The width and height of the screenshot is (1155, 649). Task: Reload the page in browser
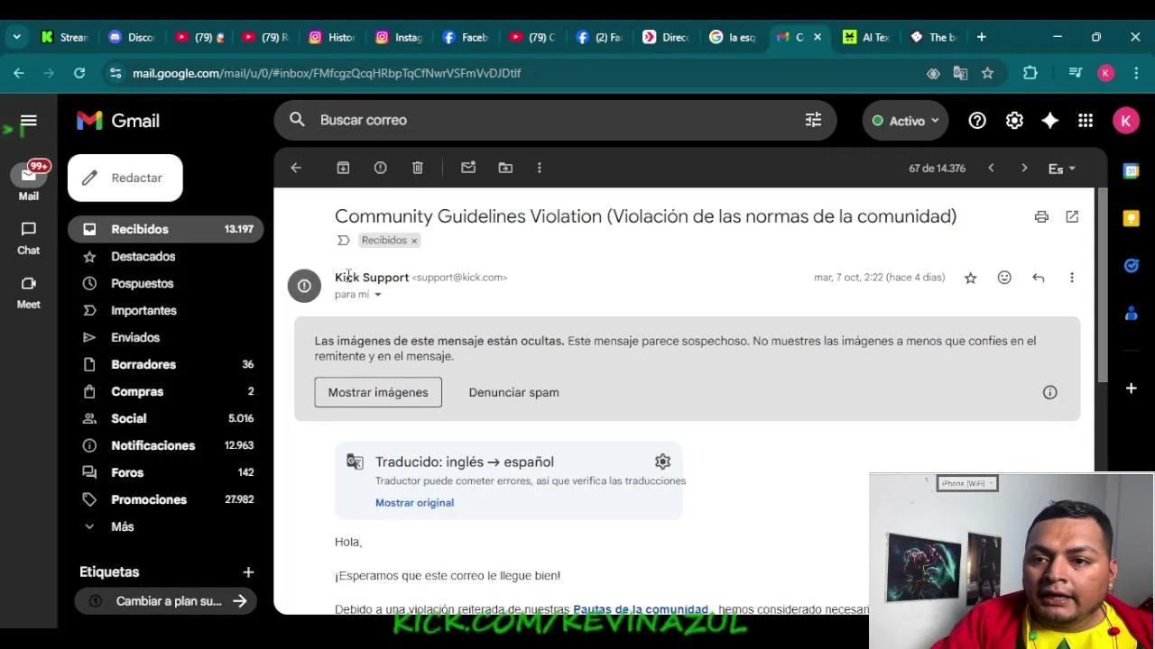point(79,73)
